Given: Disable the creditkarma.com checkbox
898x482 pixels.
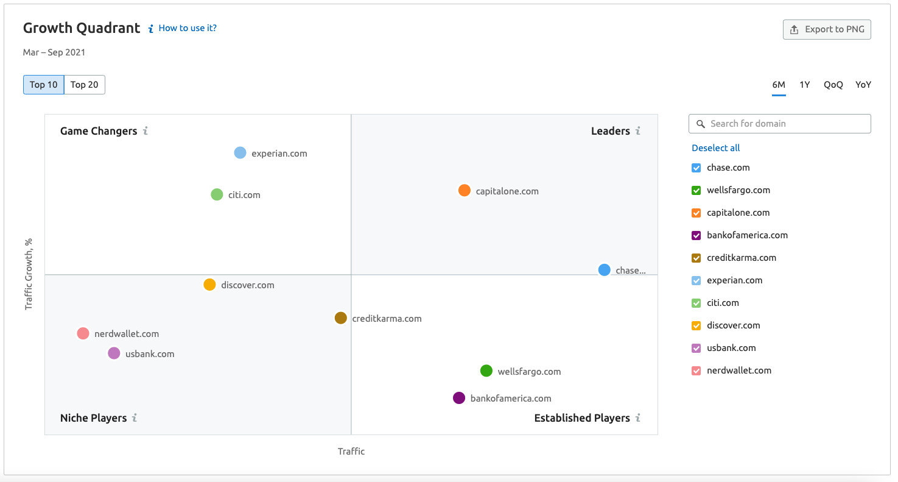Looking at the screenshot, I should pos(696,258).
